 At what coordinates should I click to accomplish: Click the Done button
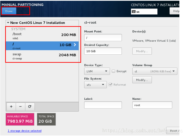[9, 11]
